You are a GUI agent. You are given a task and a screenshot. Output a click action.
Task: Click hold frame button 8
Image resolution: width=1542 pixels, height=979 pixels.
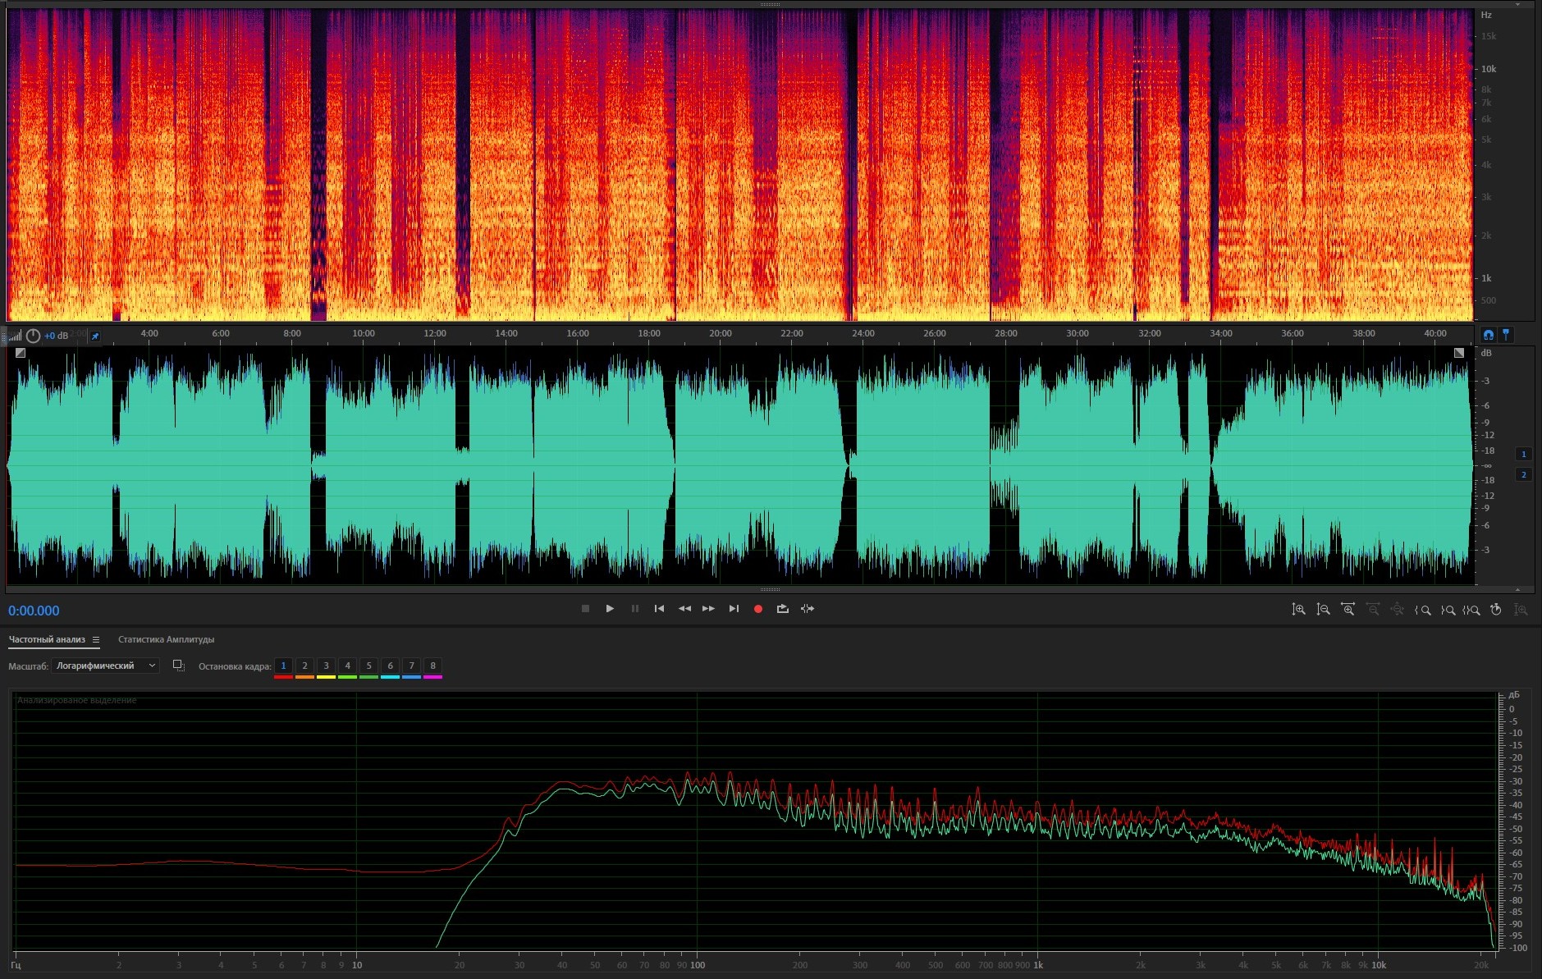(x=432, y=666)
